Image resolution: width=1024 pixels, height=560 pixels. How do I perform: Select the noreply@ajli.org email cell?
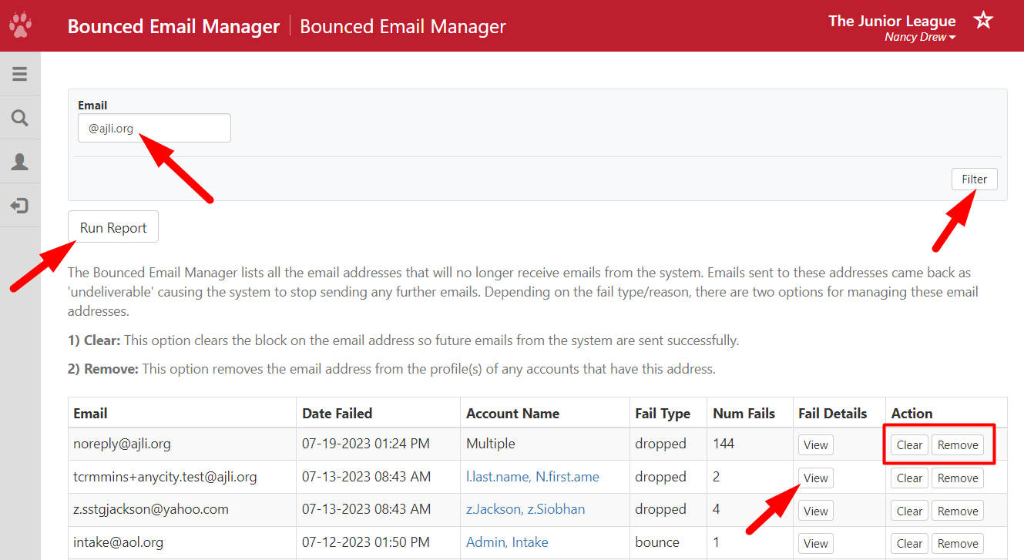[x=182, y=444]
